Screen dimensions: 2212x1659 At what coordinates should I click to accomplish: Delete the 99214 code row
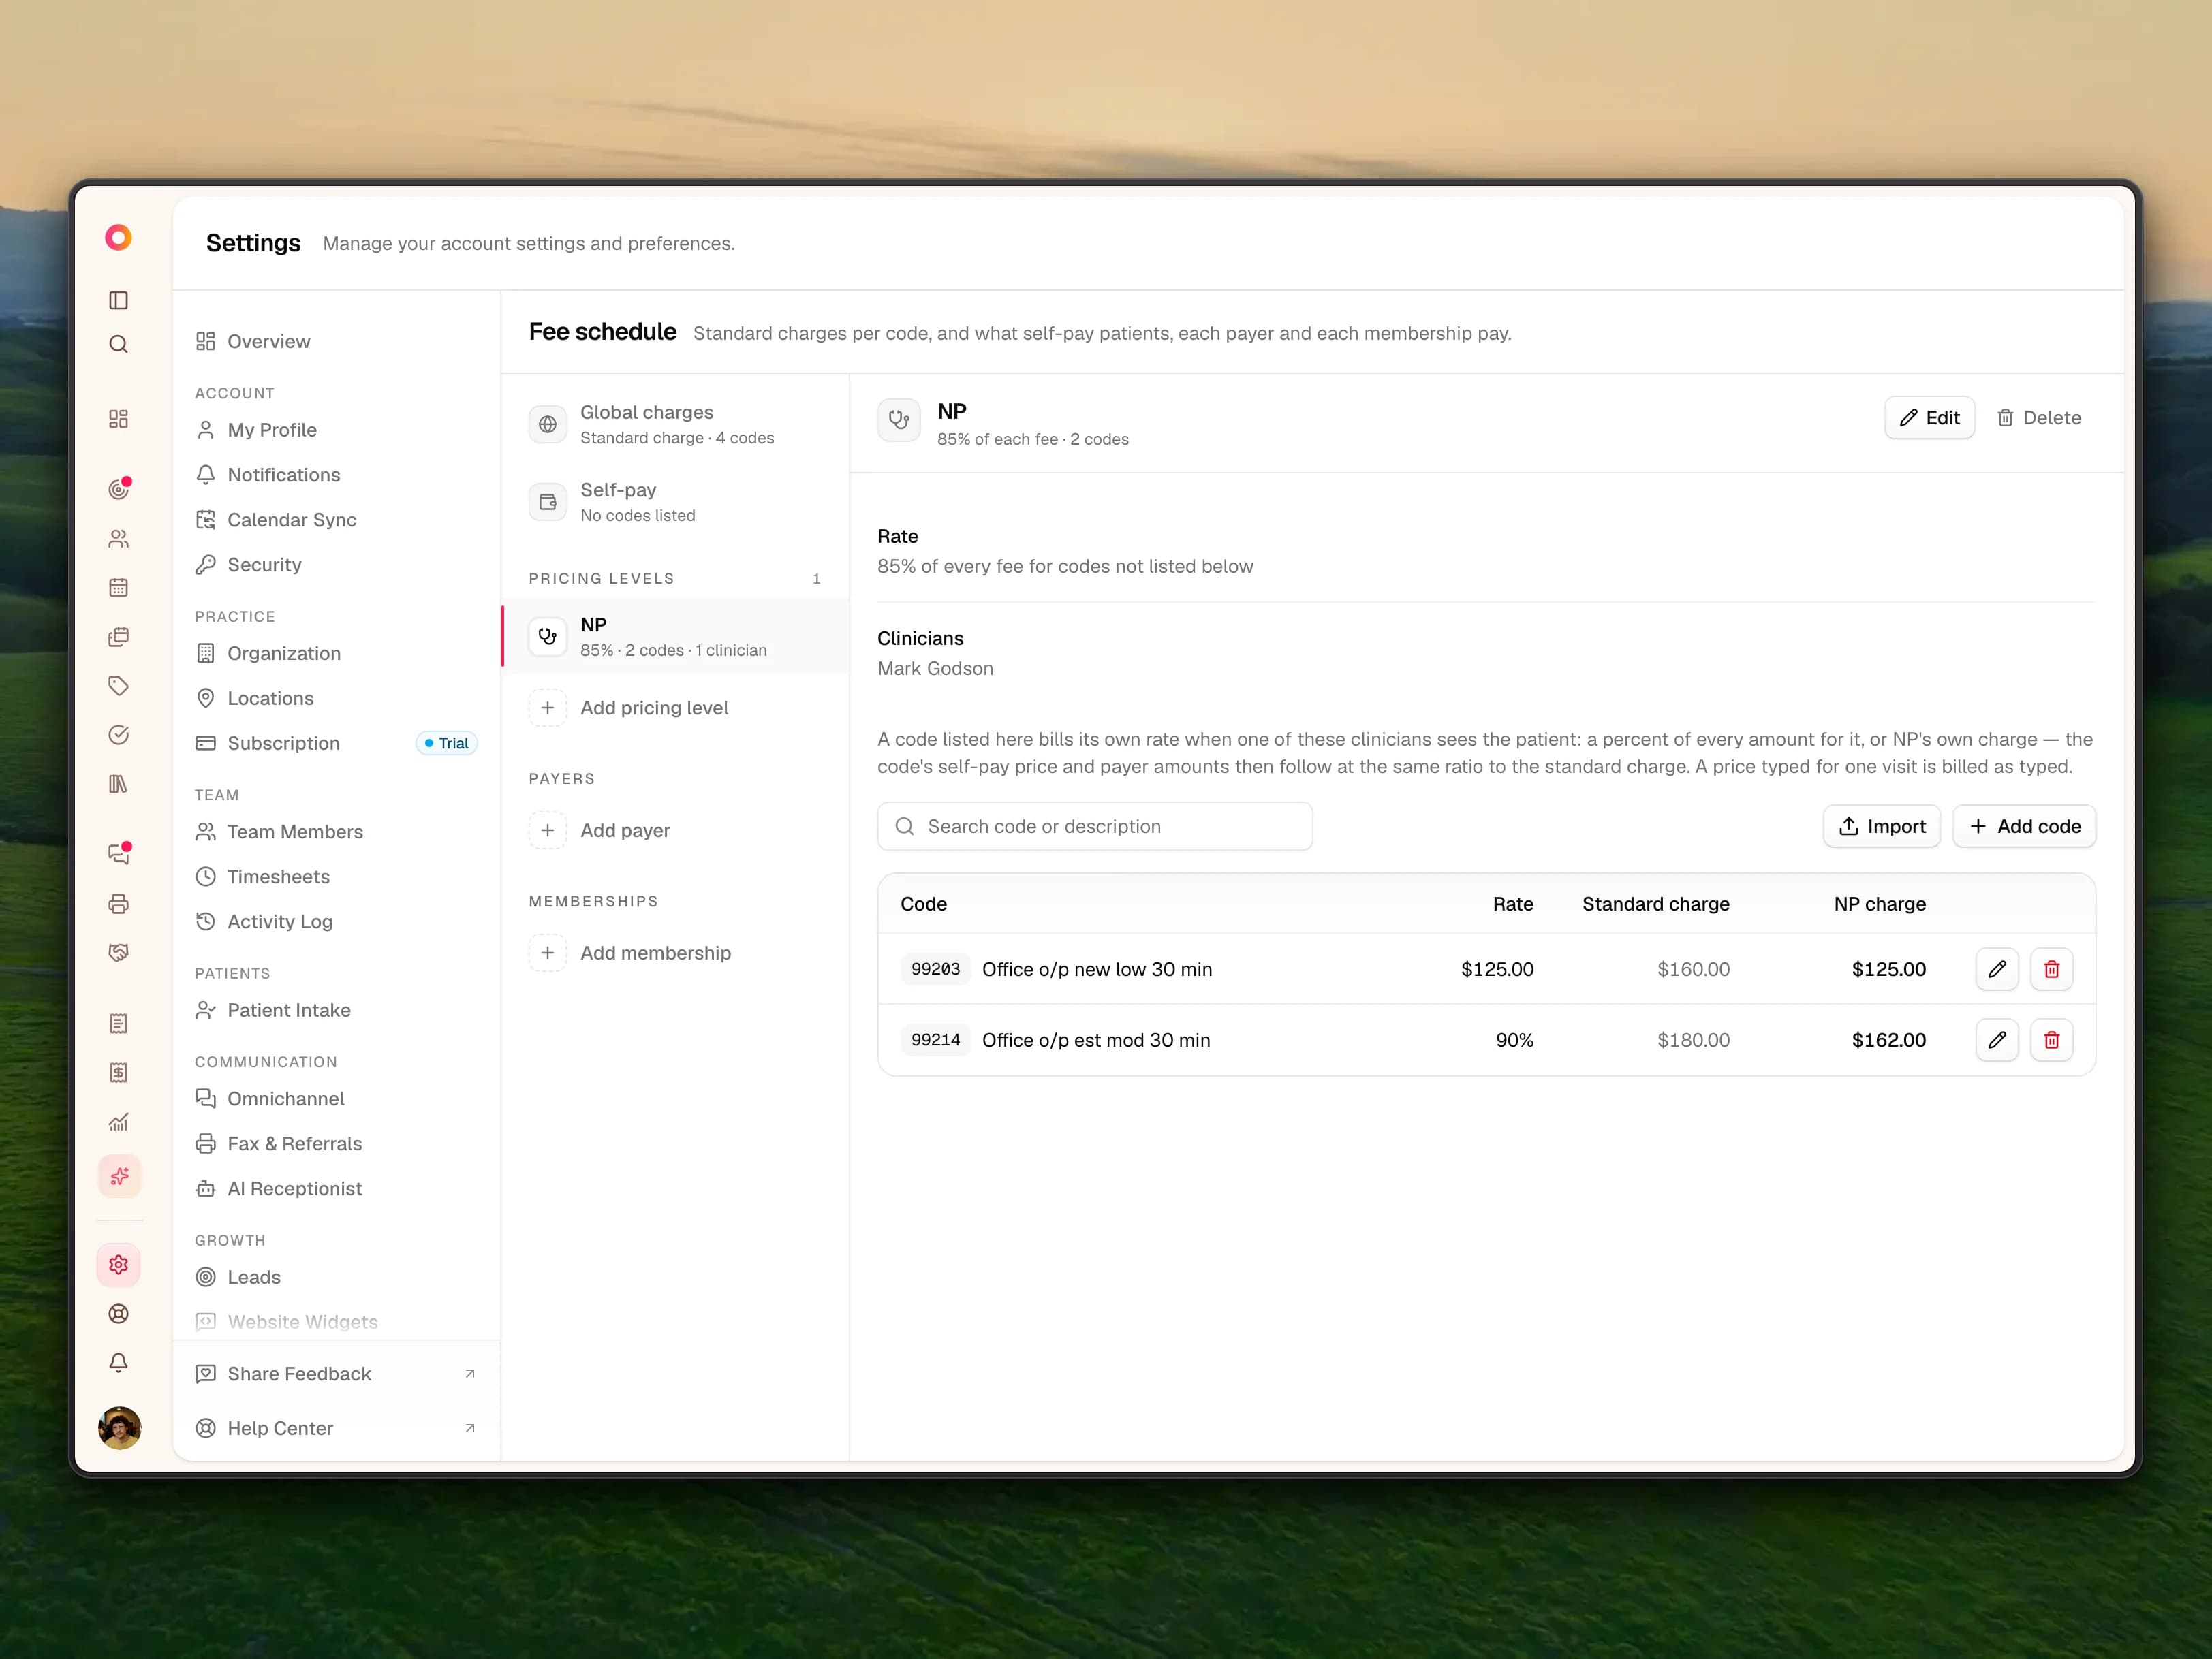tap(2051, 1041)
